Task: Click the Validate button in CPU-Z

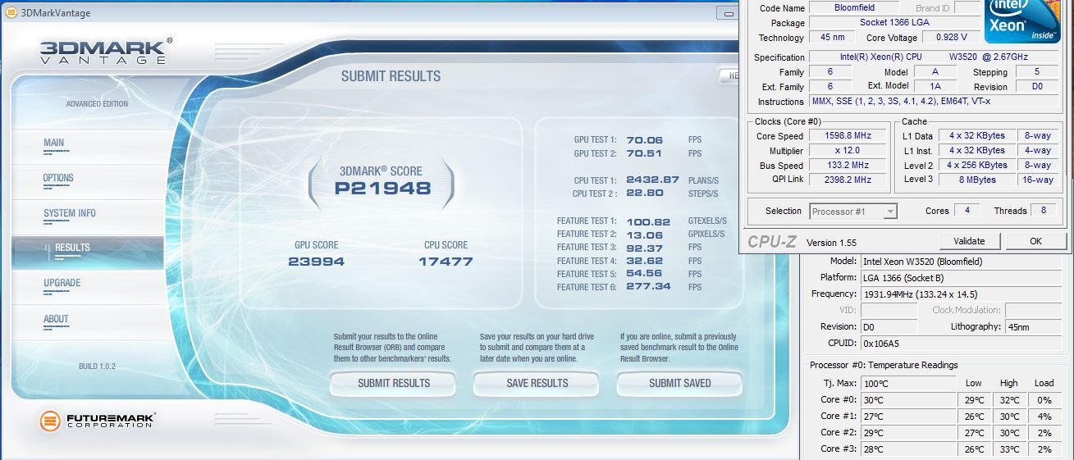Action: (969, 241)
